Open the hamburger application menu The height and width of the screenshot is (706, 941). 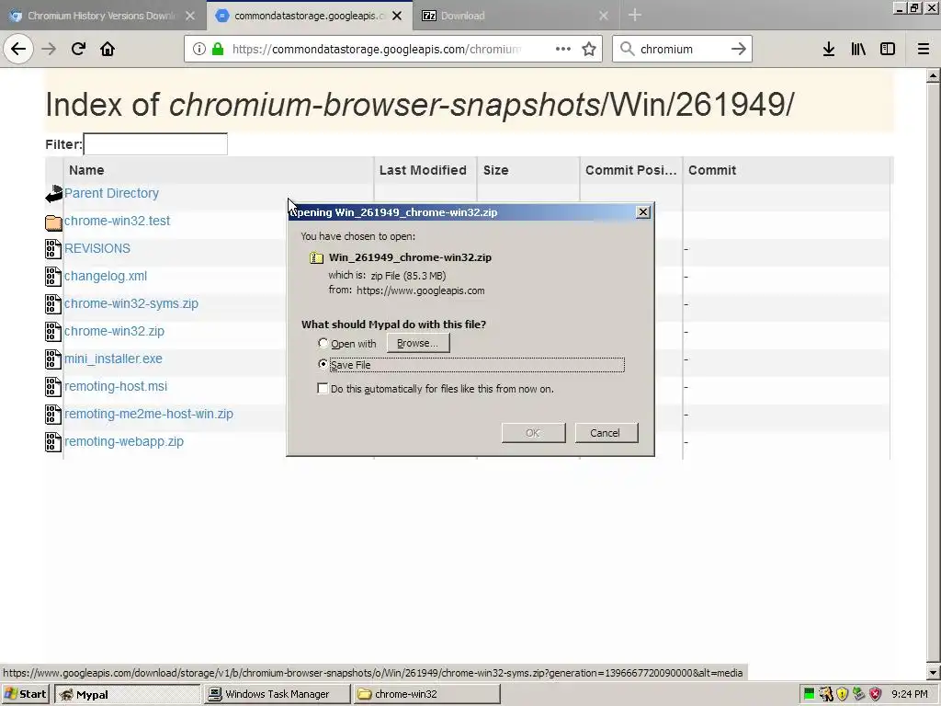923,49
